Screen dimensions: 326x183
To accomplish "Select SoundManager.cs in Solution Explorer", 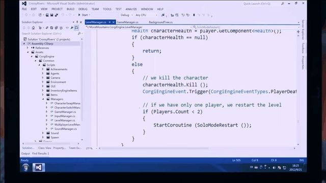I will coord(66,129).
